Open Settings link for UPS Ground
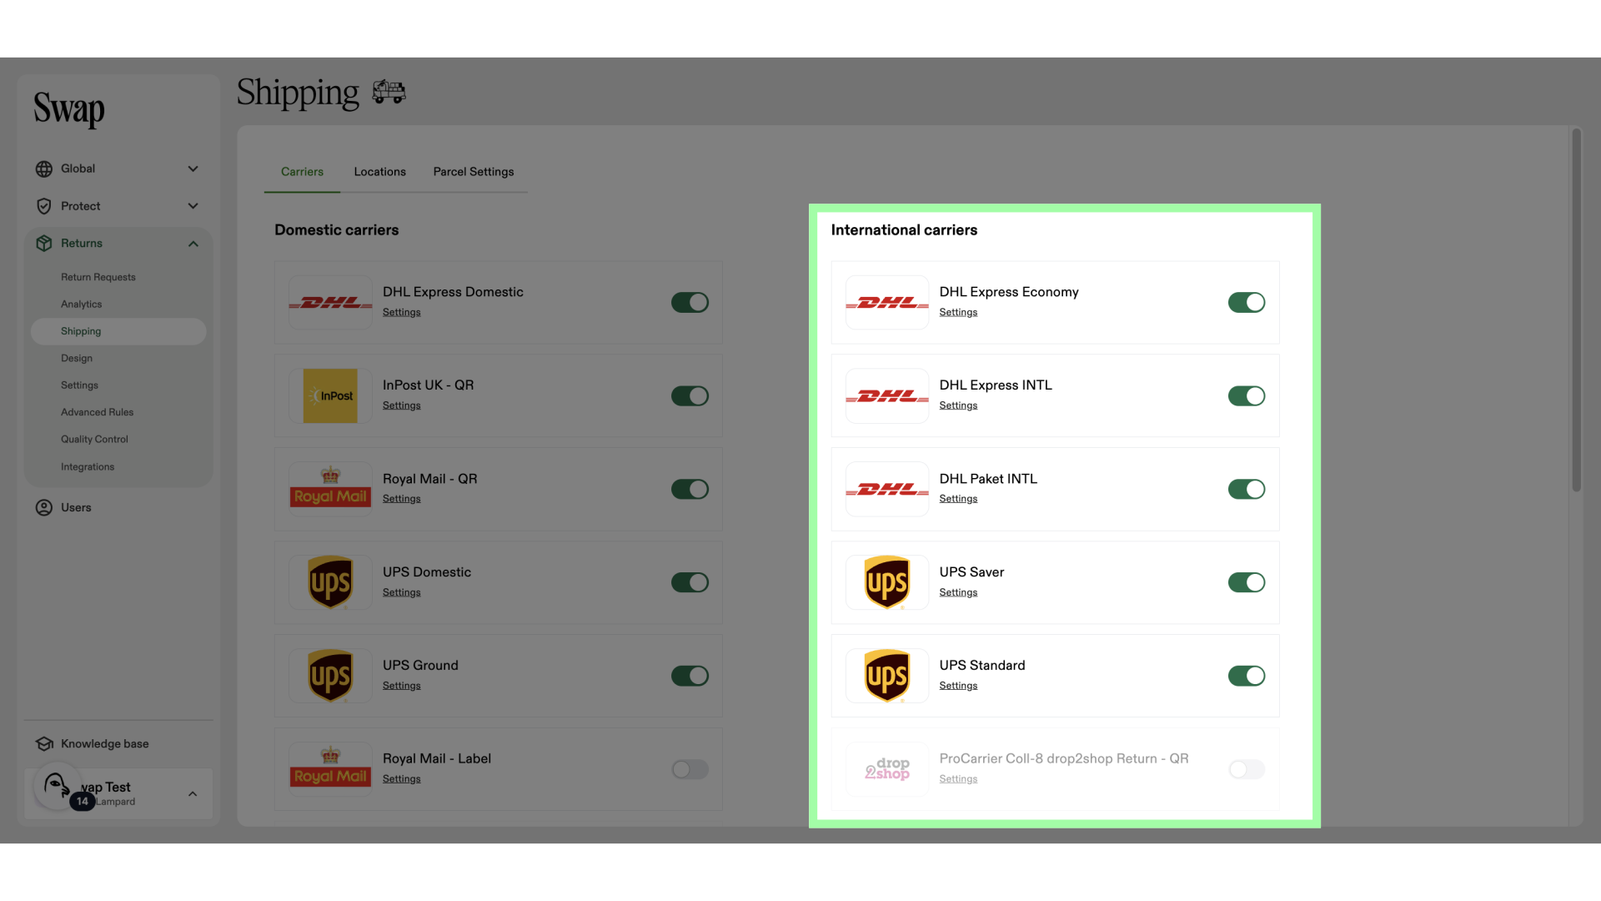 click(401, 686)
